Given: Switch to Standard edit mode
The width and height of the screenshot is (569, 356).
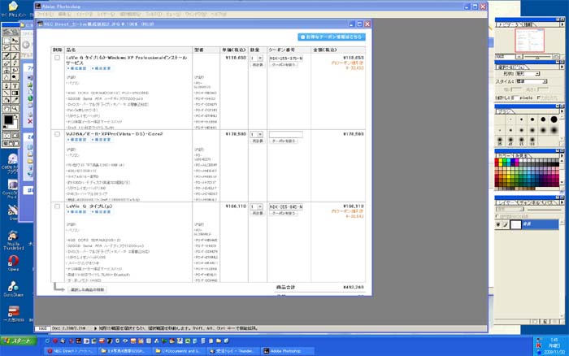Looking at the screenshot, I should [7, 136].
